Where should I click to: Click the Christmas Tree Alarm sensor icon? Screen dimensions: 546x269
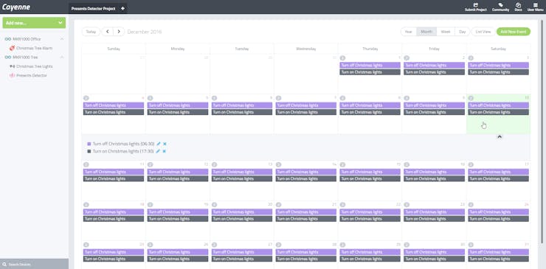(x=13, y=48)
